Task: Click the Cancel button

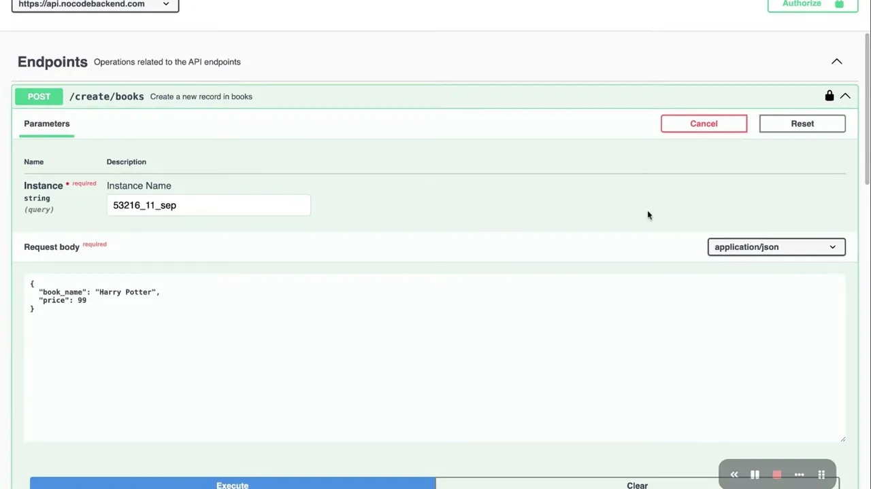Action: click(704, 124)
